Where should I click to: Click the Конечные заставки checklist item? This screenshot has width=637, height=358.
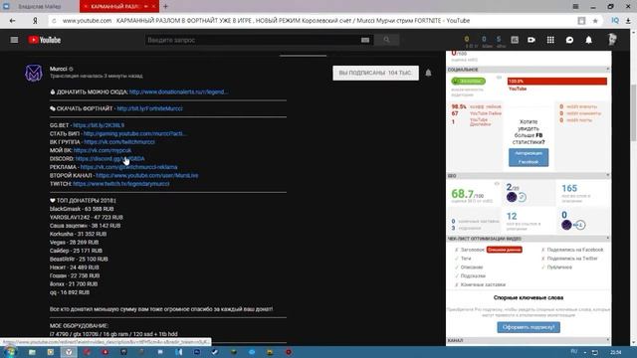pyautogui.click(x=483, y=285)
